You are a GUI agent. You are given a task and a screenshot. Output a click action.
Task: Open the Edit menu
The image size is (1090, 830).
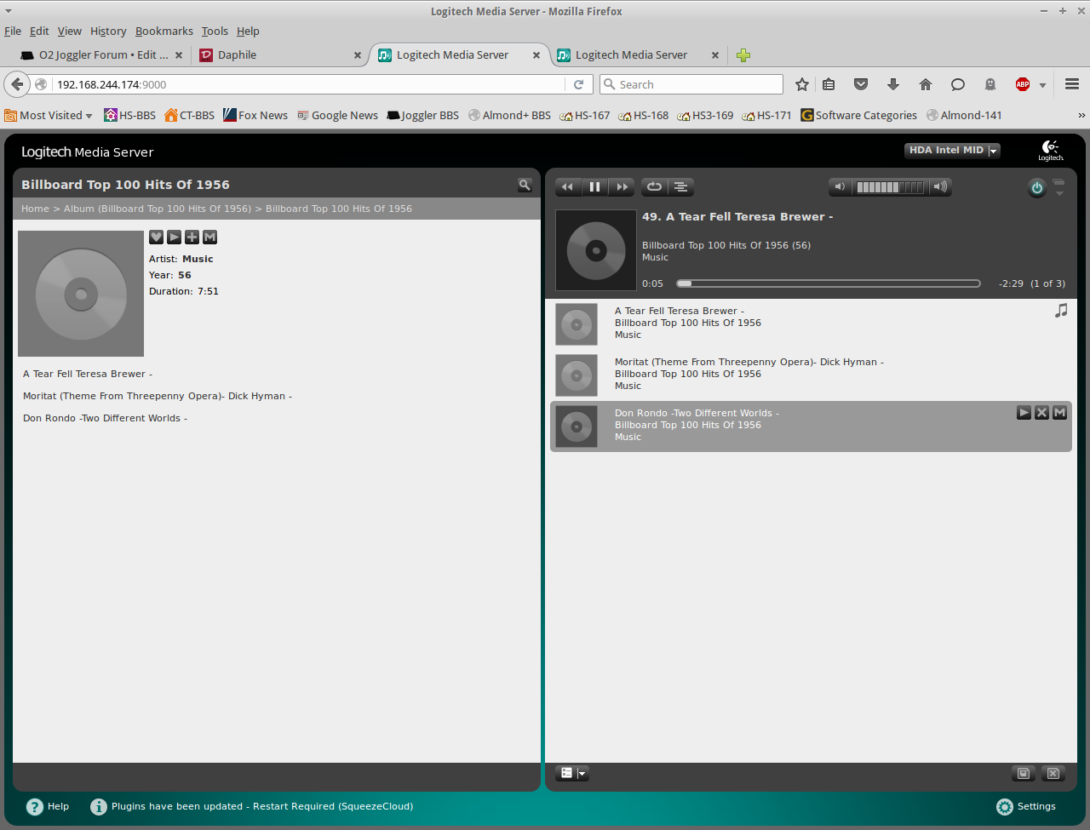point(39,31)
